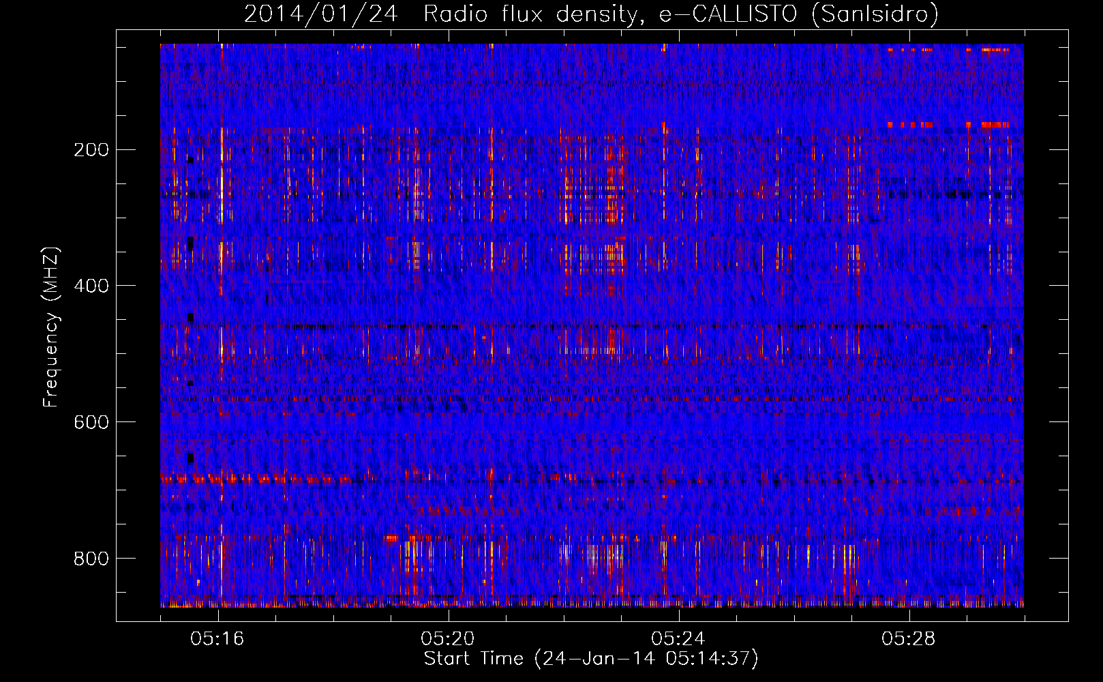Click the 05:20 time axis label
Screen dimensions: 1103x682
[448, 638]
